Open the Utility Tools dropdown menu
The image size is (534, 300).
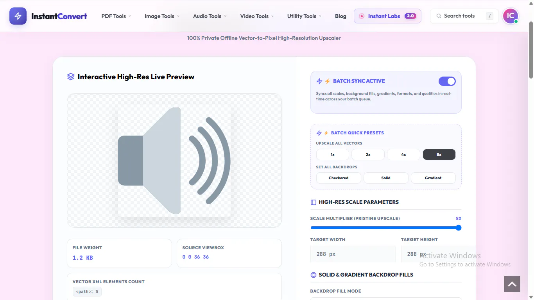[x=304, y=16]
